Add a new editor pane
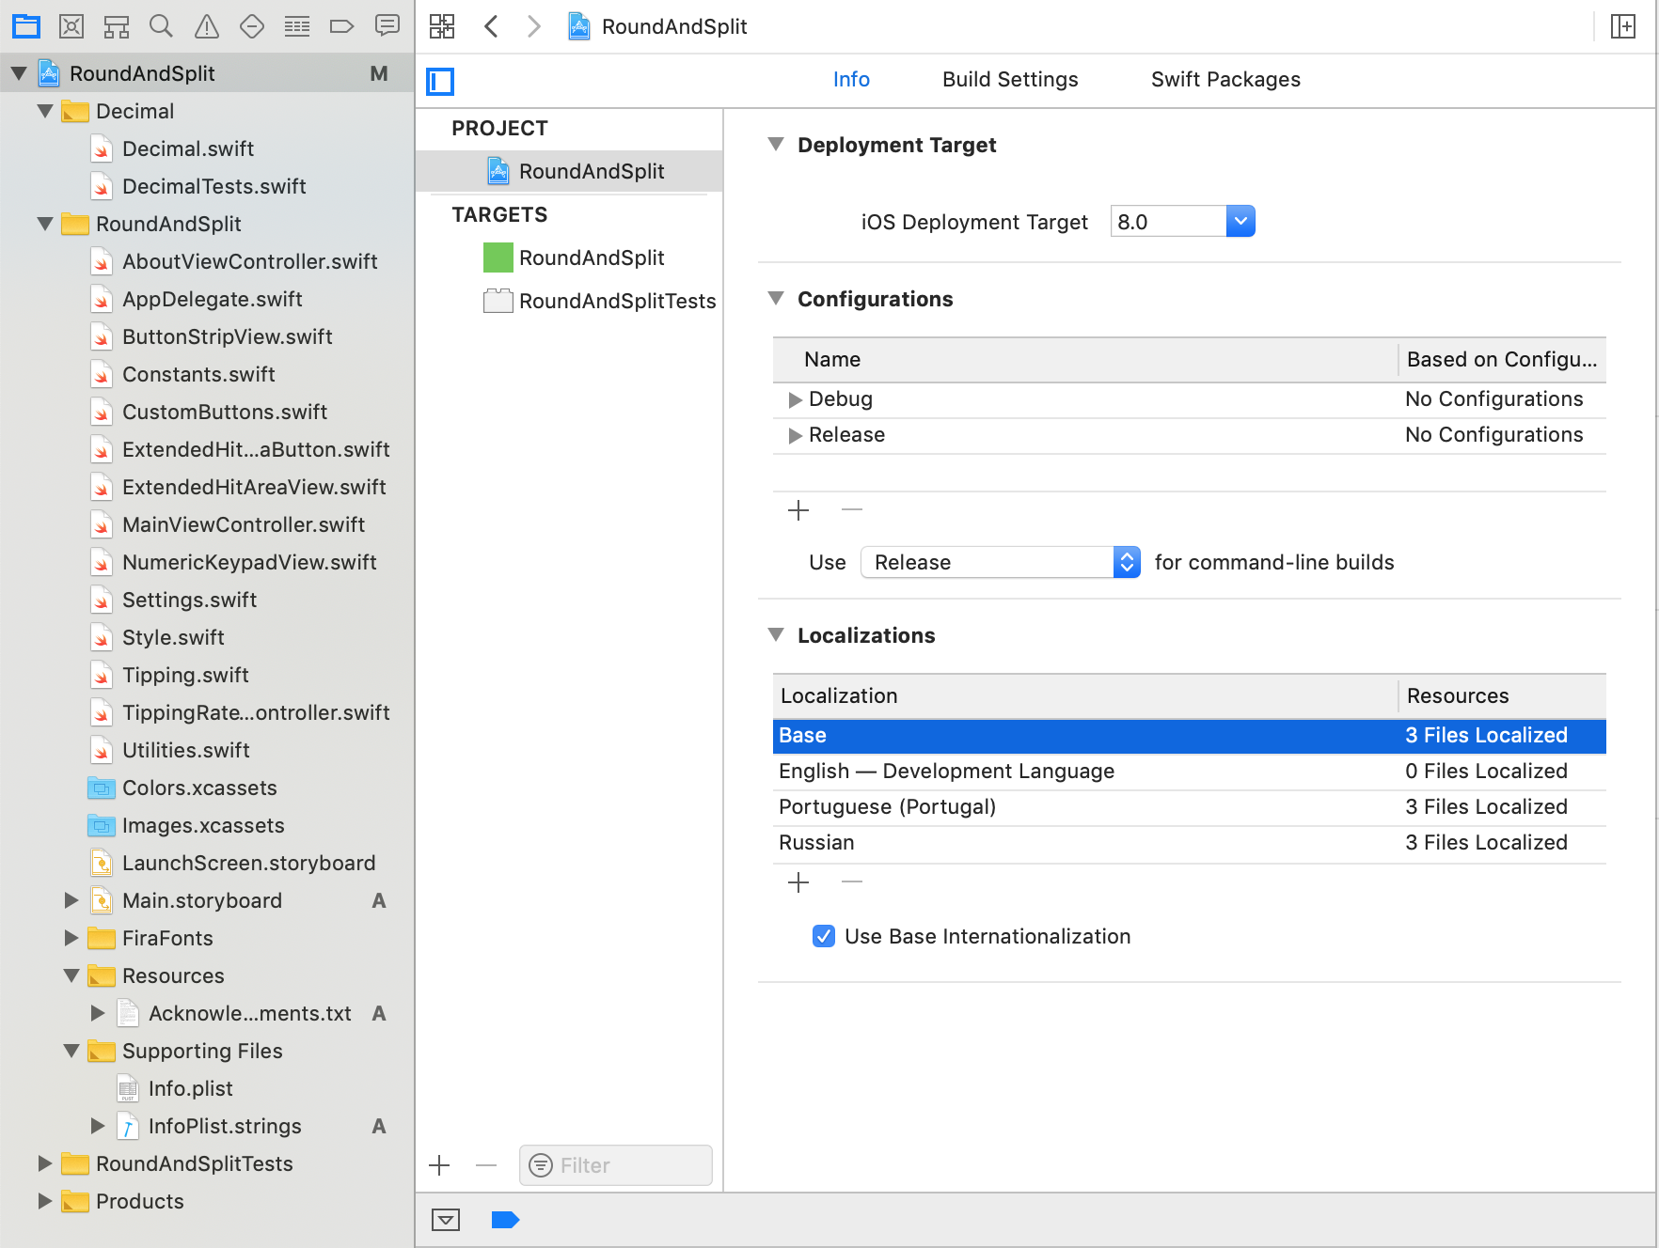The width and height of the screenshot is (1659, 1248). (x=1623, y=26)
